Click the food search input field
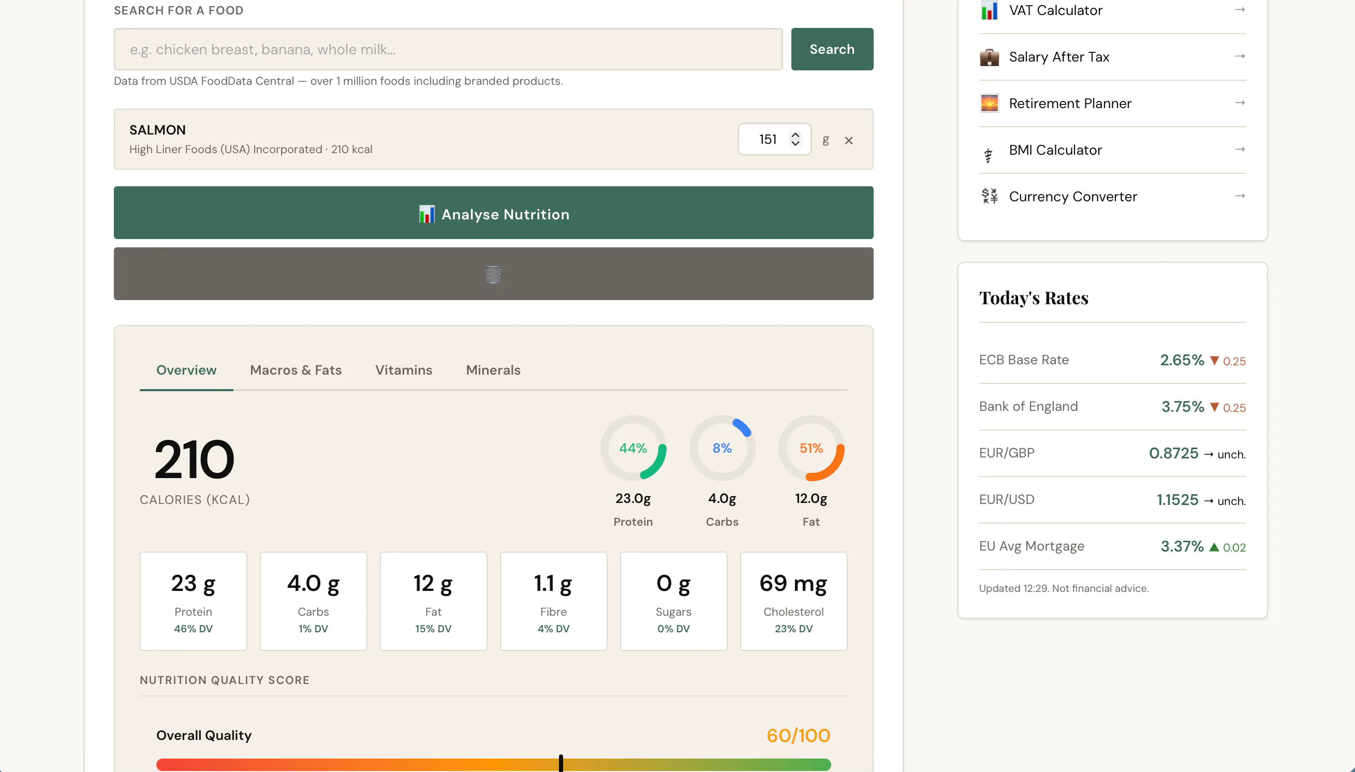 (x=448, y=49)
